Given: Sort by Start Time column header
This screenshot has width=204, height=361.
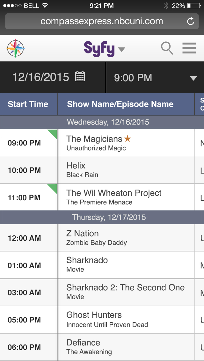Looking at the screenshot, I should [x=28, y=104].
